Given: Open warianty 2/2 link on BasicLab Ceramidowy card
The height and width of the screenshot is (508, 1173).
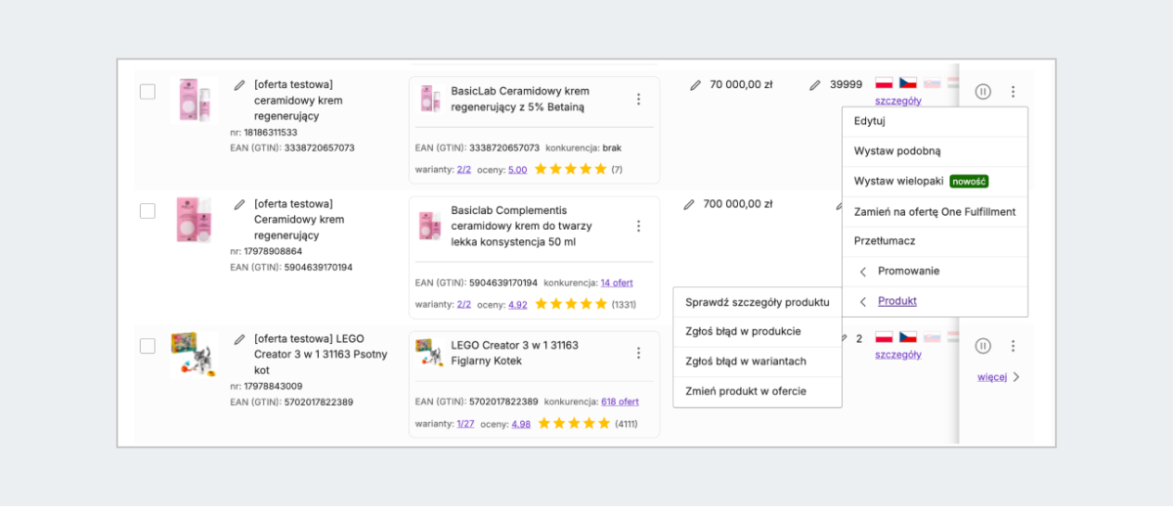Looking at the screenshot, I should (464, 169).
